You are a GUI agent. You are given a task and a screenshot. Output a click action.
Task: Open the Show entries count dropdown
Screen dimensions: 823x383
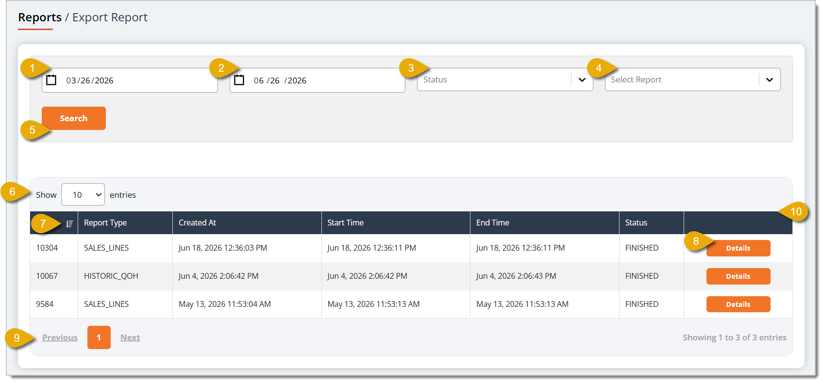click(83, 194)
